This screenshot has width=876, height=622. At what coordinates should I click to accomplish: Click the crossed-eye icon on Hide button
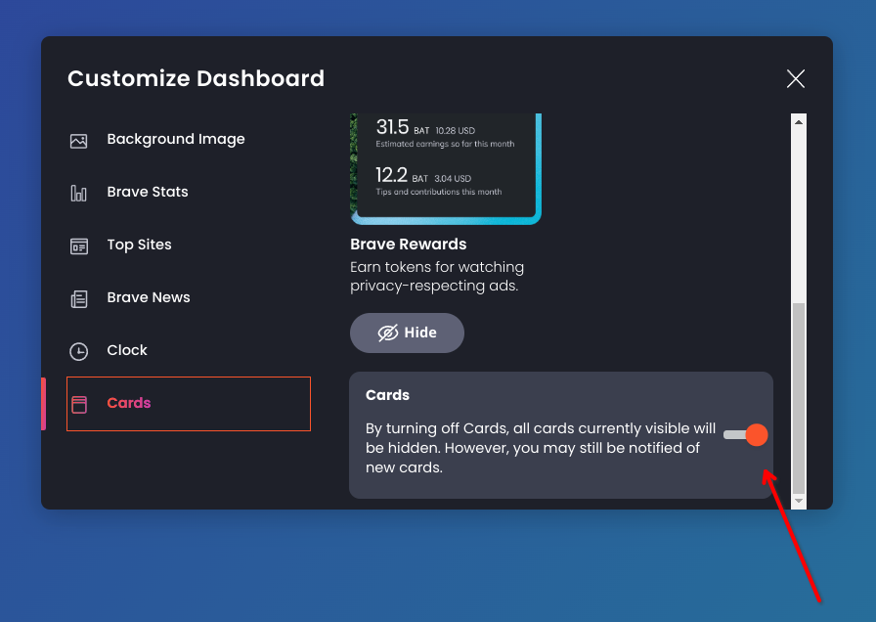point(388,333)
